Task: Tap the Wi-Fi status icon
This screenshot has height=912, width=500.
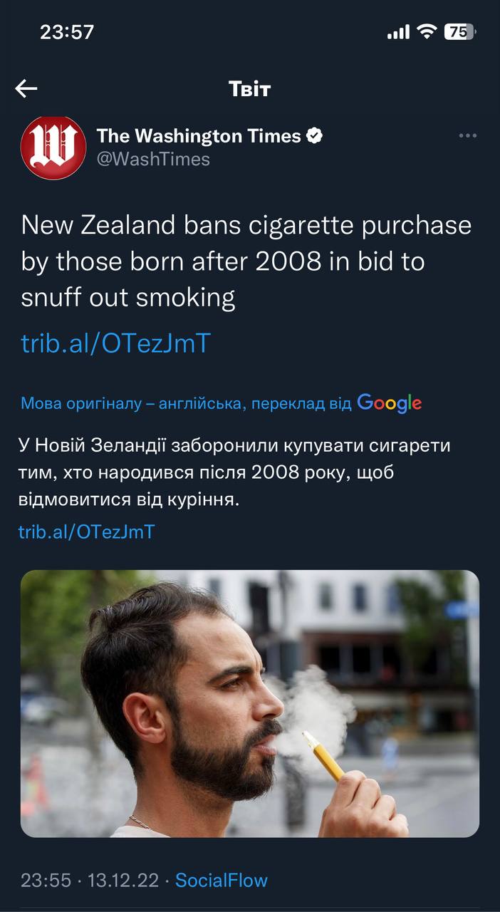Action: point(427,32)
